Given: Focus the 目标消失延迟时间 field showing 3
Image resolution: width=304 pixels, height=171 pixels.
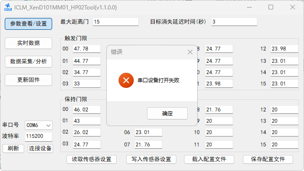Looking at the screenshot, I should click(234, 22).
